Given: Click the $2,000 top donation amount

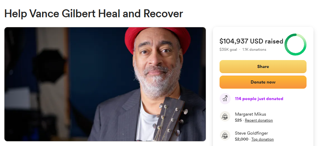Looking at the screenshot, I should [x=242, y=139].
